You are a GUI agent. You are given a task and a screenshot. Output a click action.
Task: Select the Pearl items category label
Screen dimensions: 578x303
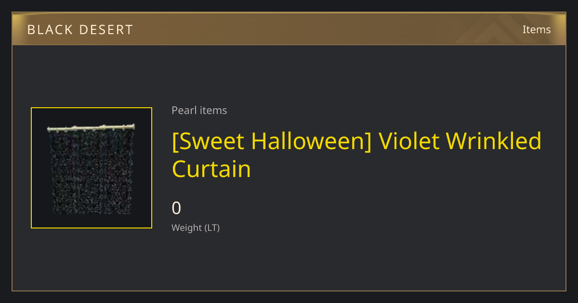[x=199, y=110]
